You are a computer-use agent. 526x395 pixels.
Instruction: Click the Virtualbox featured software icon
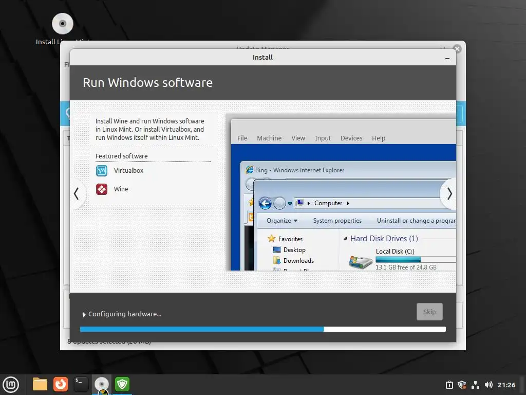click(x=102, y=171)
